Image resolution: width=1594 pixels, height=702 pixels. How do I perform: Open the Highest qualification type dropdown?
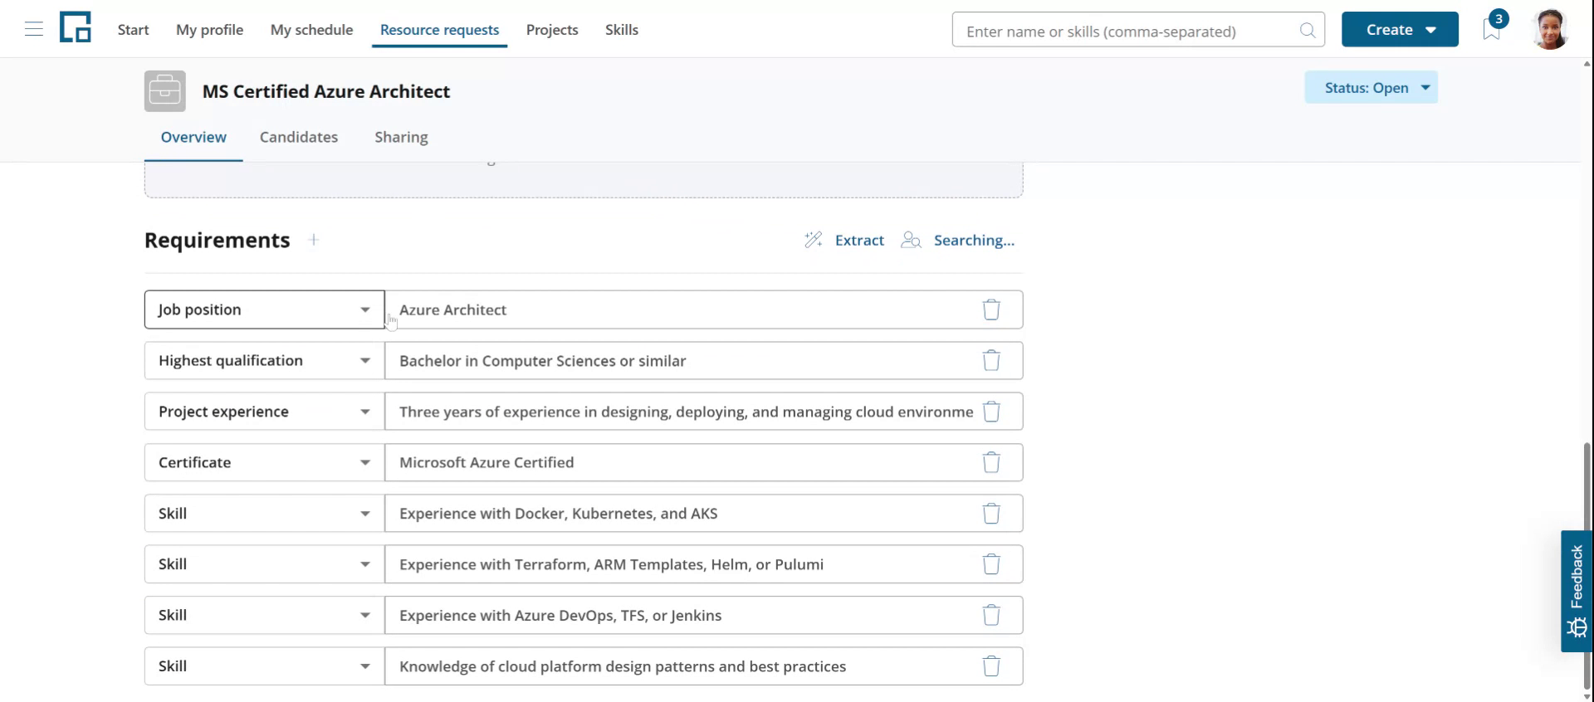264,361
